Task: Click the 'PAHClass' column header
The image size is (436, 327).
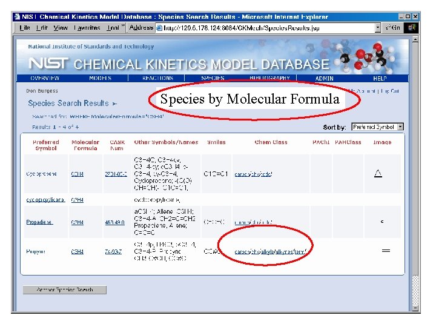Action: [348, 142]
